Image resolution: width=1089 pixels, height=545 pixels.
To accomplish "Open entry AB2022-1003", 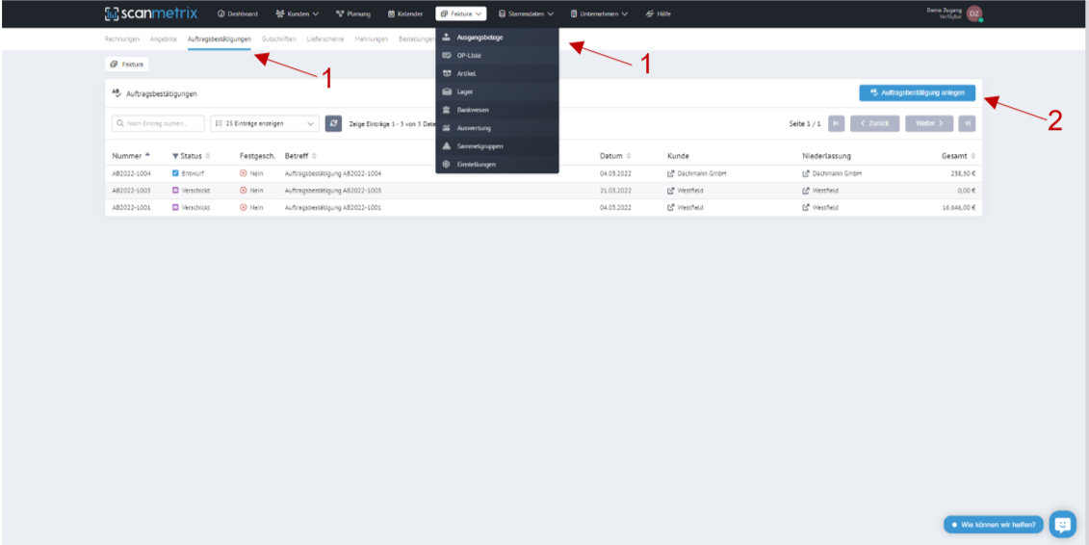I will coord(131,191).
